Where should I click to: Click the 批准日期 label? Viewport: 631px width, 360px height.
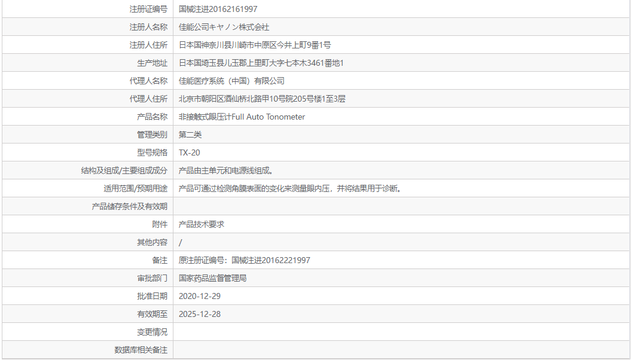coord(152,297)
